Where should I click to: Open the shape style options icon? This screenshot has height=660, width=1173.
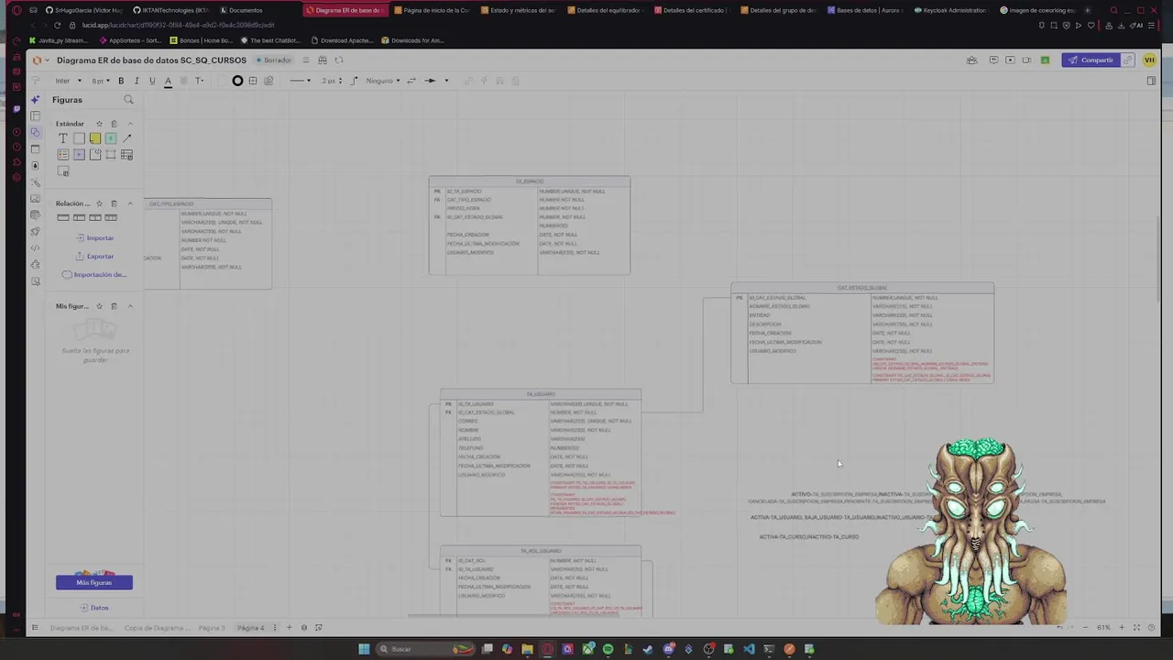(x=269, y=81)
